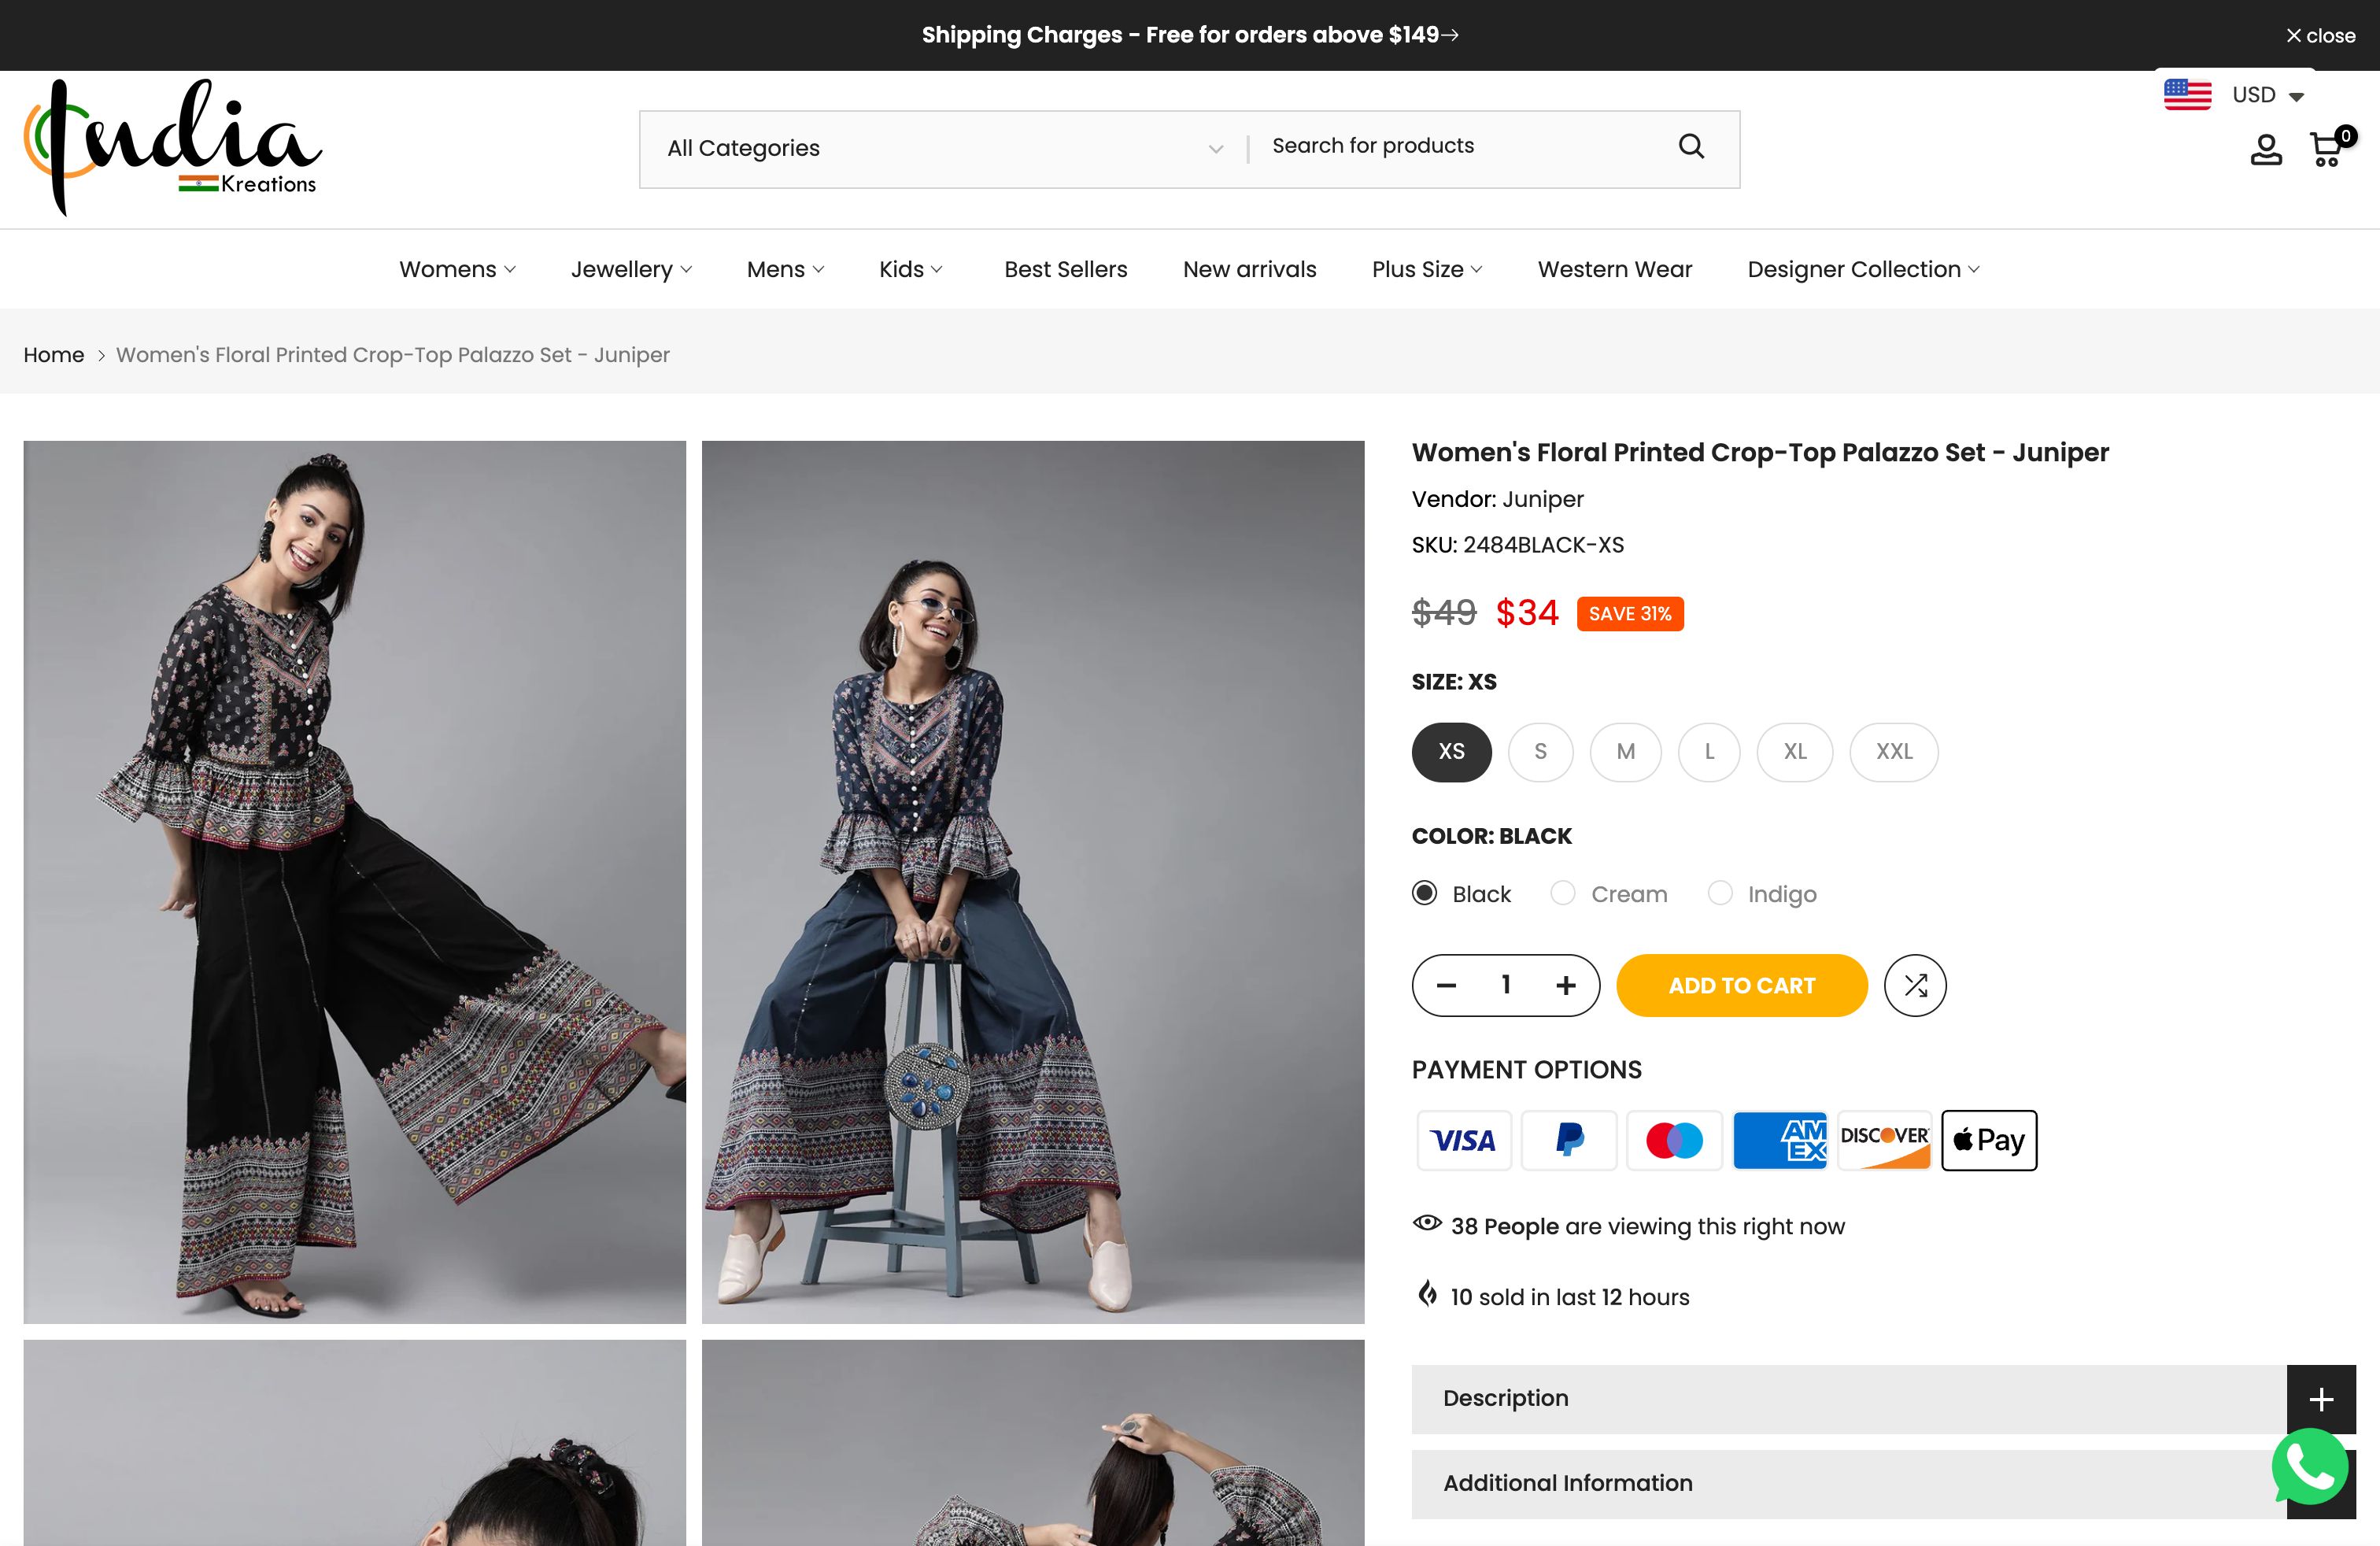Increase quantity with plus icon

(1566, 985)
